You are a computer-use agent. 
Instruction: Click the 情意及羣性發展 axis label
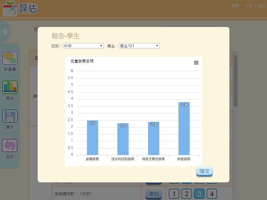(153, 159)
